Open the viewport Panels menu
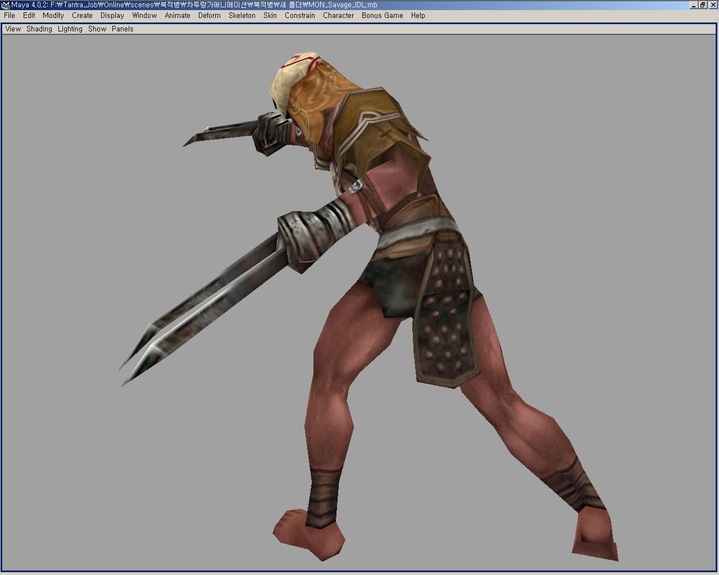The image size is (719, 575). (122, 29)
